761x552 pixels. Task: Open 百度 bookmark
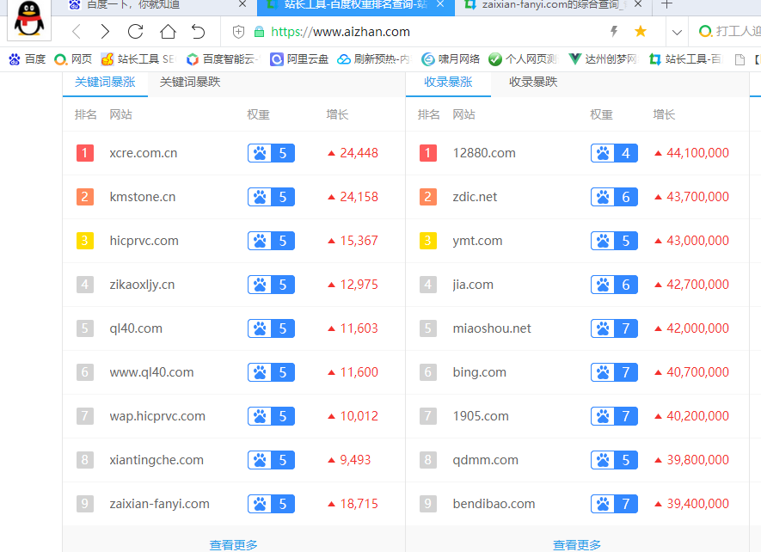point(27,59)
